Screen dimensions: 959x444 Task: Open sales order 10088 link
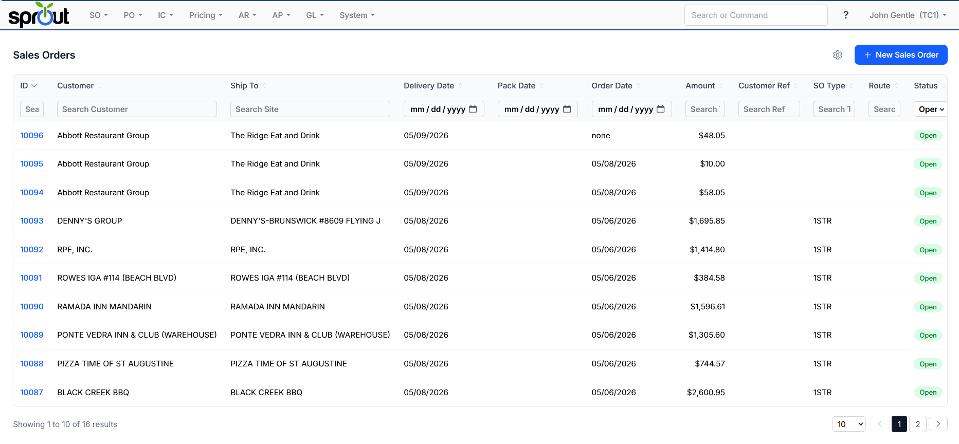[32, 364]
